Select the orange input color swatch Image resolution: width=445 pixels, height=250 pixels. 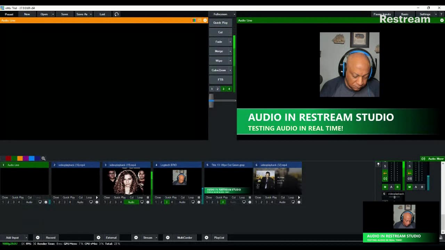20,158
